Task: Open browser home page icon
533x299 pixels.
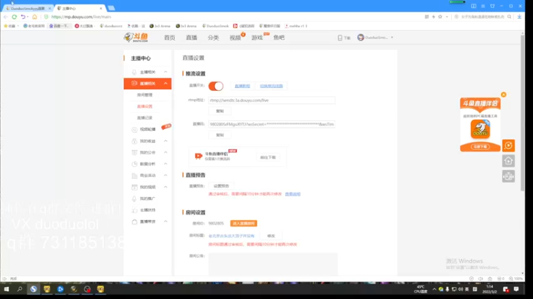Action: (35, 17)
